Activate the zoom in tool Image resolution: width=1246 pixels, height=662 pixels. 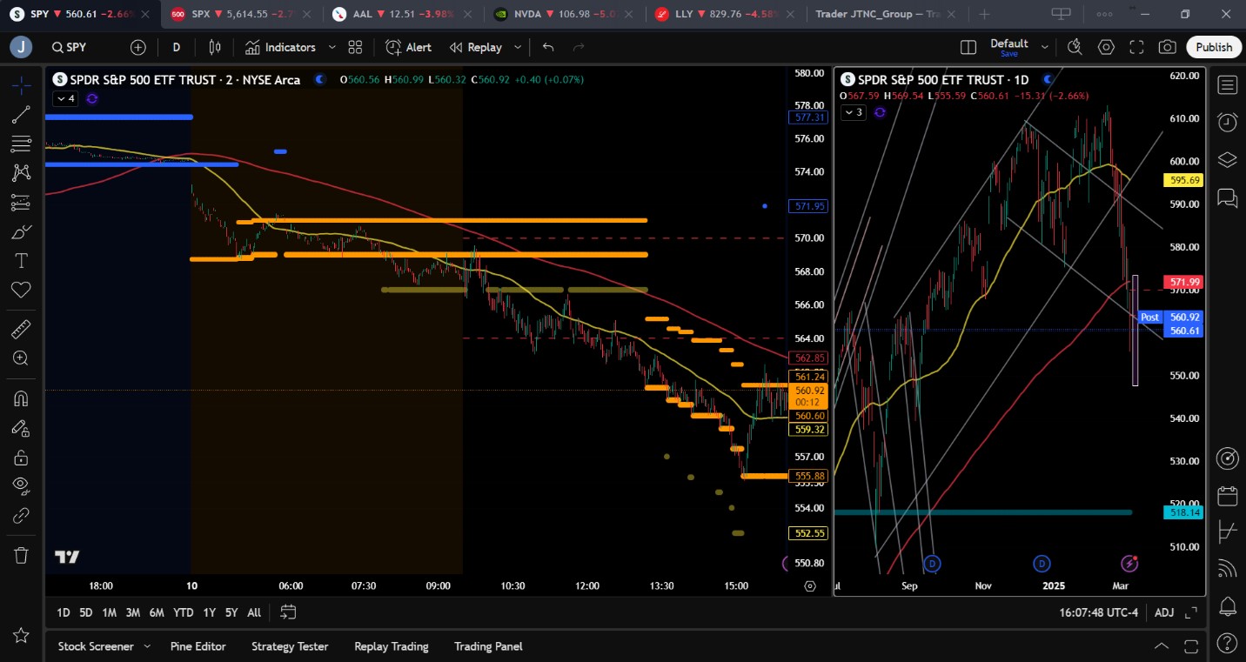tap(22, 358)
